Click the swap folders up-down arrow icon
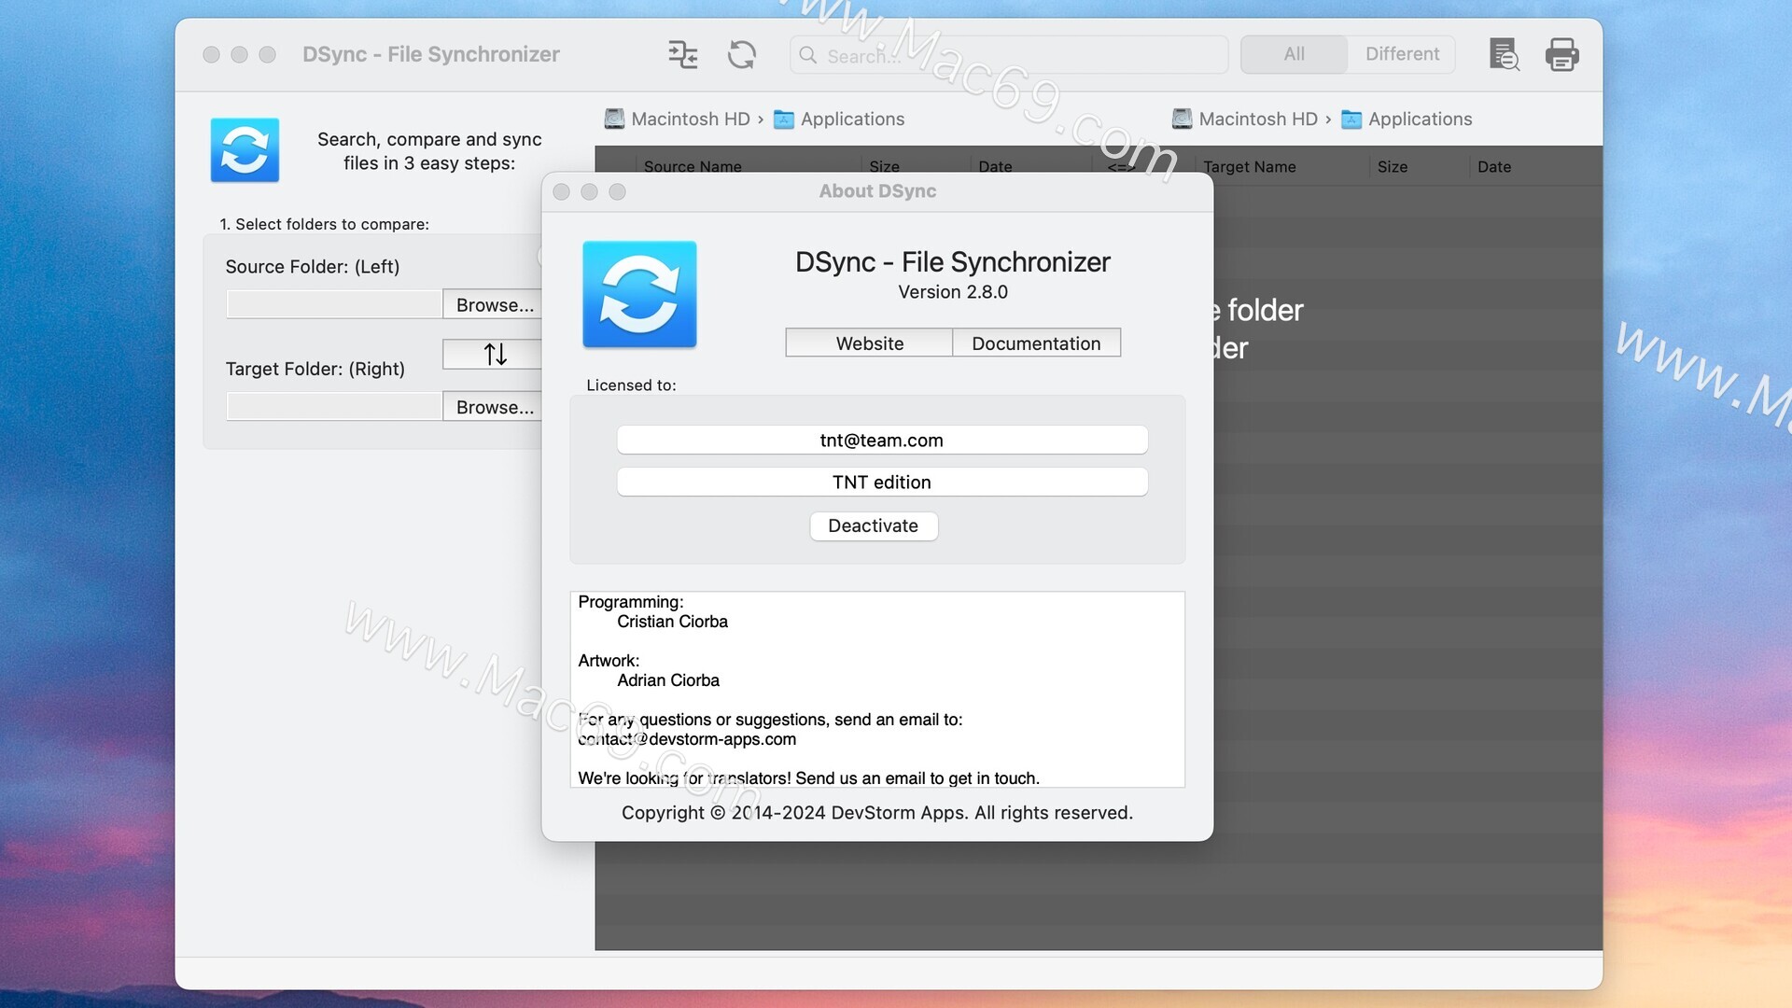Viewport: 1792px width, 1008px height. [x=494, y=353]
